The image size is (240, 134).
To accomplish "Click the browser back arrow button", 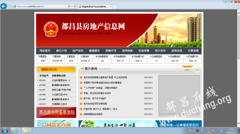I will (x=4, y=6).
